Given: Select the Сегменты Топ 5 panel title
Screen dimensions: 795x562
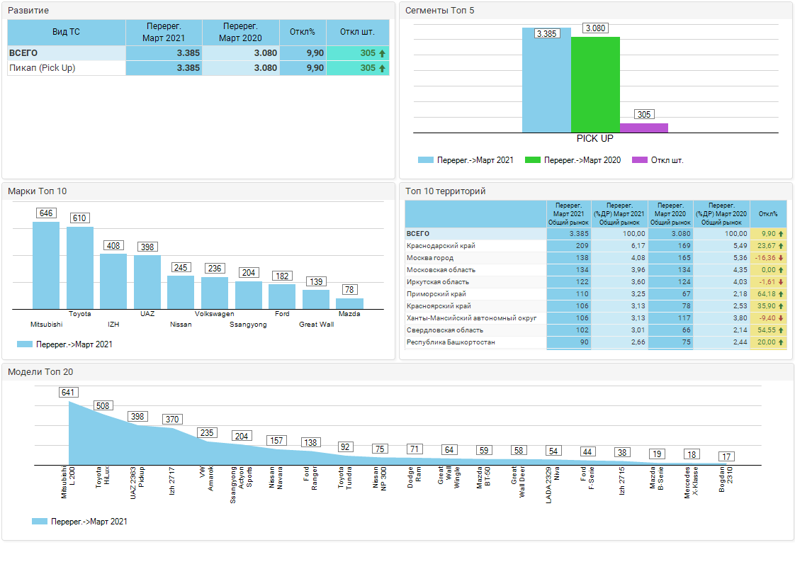Looking at the screenshot, I should click(439, 11).
